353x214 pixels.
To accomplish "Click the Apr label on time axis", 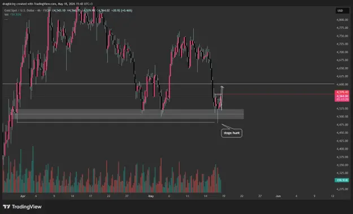I will (23, 196).
